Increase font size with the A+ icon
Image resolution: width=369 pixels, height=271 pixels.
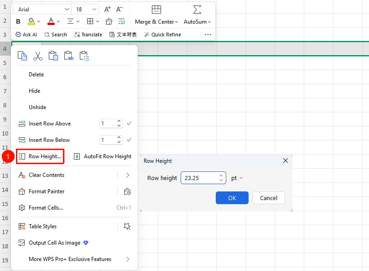point(107,10)
